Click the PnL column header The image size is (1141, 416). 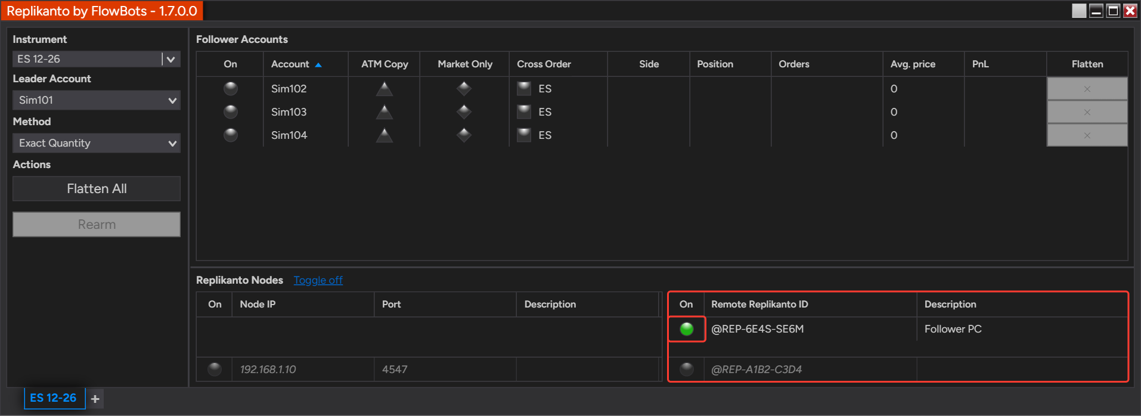pyautogui.click(x=1005, y=64)
